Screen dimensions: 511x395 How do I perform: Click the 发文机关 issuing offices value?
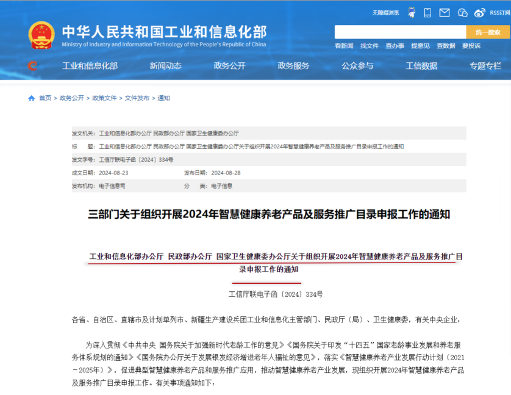pos(169,134)
